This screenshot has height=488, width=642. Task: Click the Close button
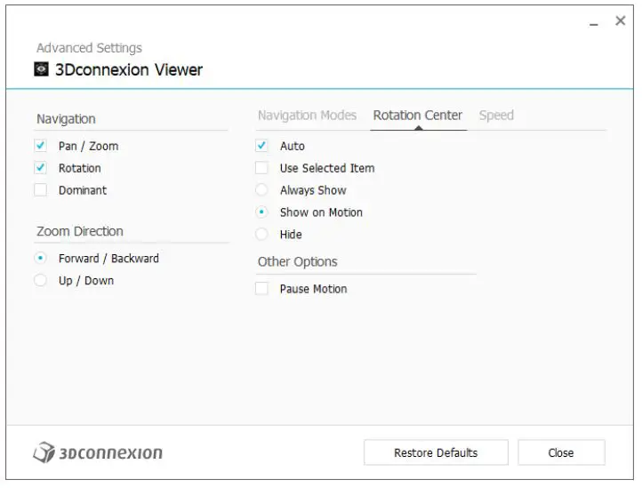(561, 452)
